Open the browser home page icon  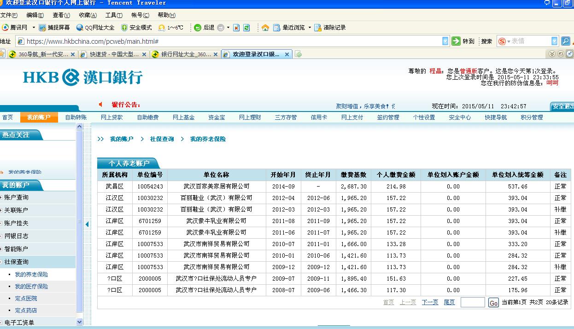coord(265,28)
